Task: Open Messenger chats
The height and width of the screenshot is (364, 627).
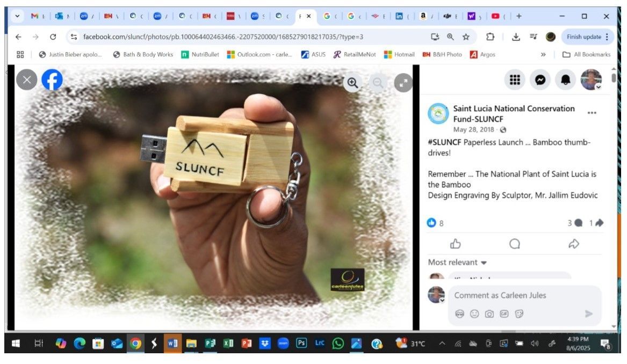Action: [x=540, y=80]
